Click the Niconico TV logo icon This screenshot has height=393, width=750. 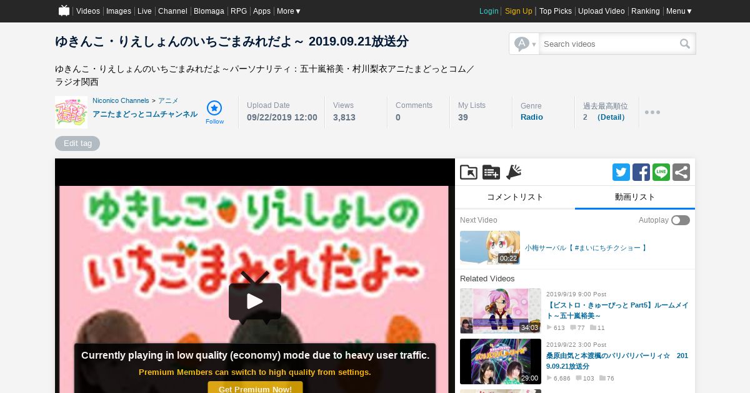64,11
